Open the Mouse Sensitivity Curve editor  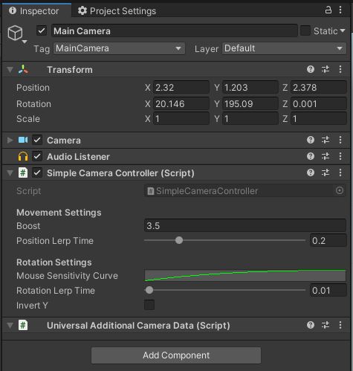tap(245, 275)
